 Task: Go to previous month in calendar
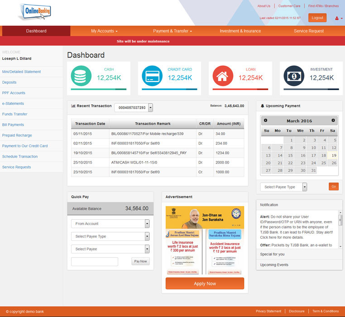click(266, 120)
